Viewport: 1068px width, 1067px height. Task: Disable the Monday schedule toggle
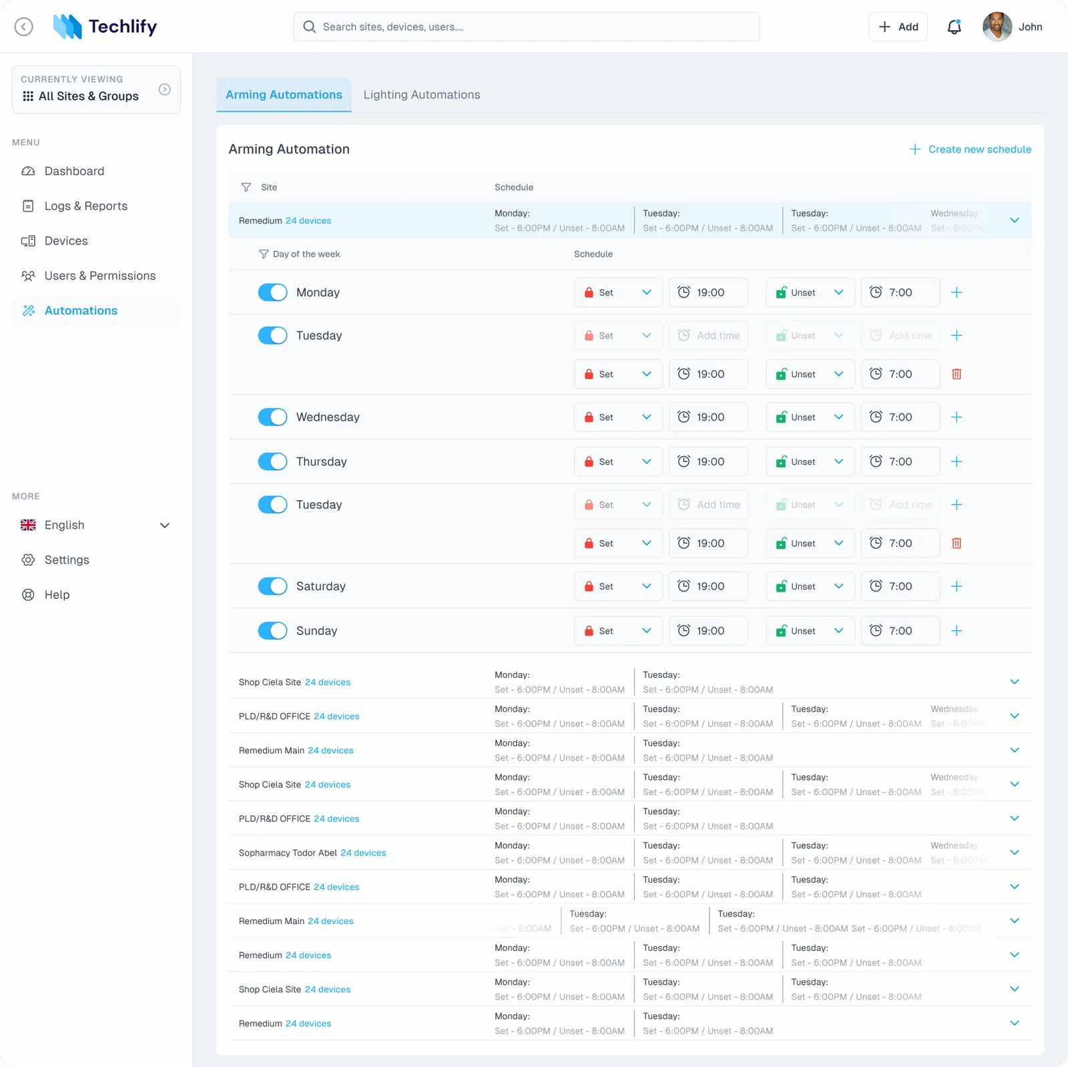pyautogui.click(x=272, y=292)
